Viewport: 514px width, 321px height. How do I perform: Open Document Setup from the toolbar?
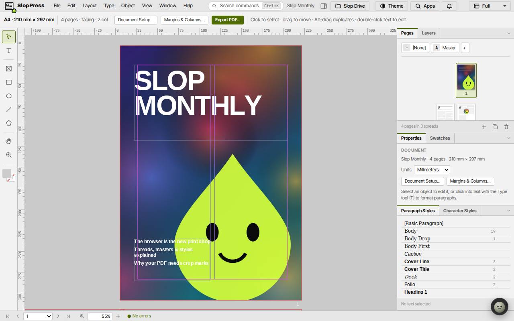[x=136, y=20]
